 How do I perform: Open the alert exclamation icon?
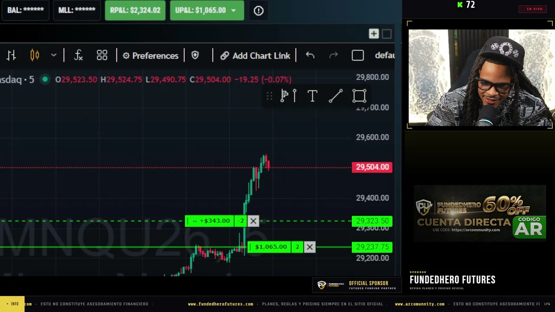(x=258, y=10)
